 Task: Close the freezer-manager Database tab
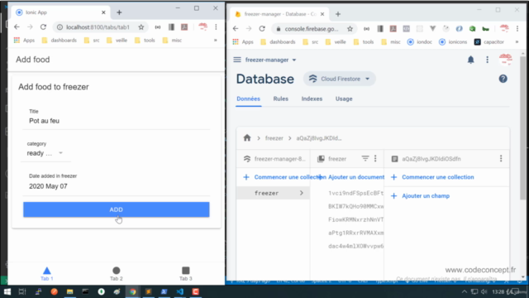322,14
